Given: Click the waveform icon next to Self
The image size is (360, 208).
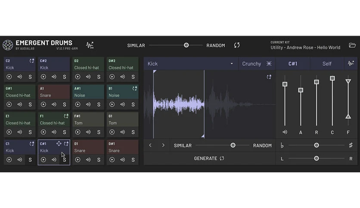Looking at the screenshot, I should [x=351, y=64].
